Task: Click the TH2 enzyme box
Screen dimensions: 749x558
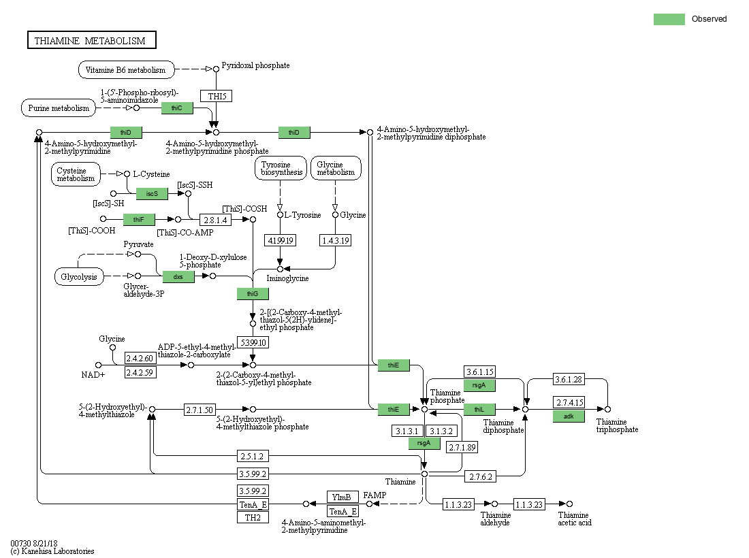Action: [x=253, y=517]
